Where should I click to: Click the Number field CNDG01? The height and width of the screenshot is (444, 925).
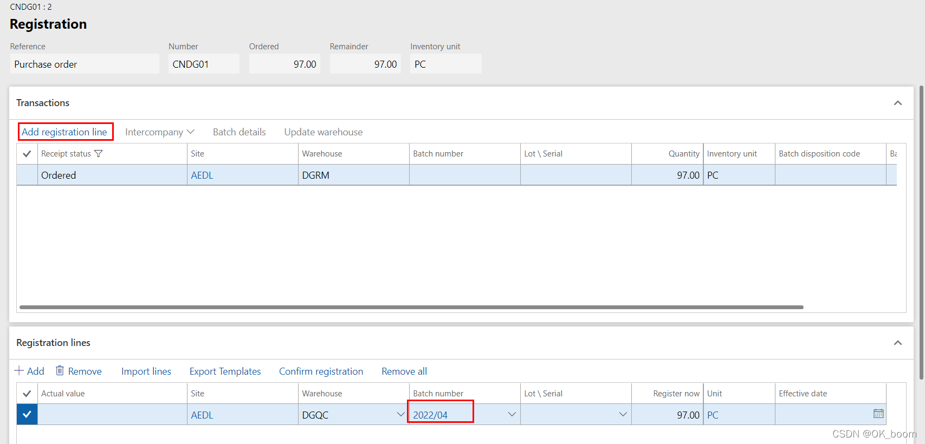(204, 64)
